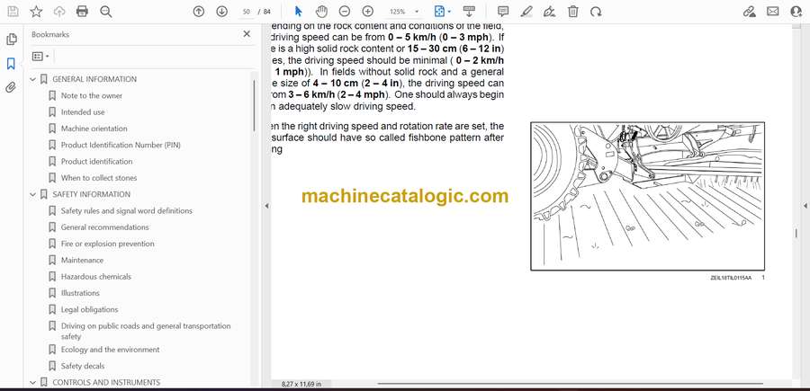Open the Intended use bookmark

pos(83,112)
